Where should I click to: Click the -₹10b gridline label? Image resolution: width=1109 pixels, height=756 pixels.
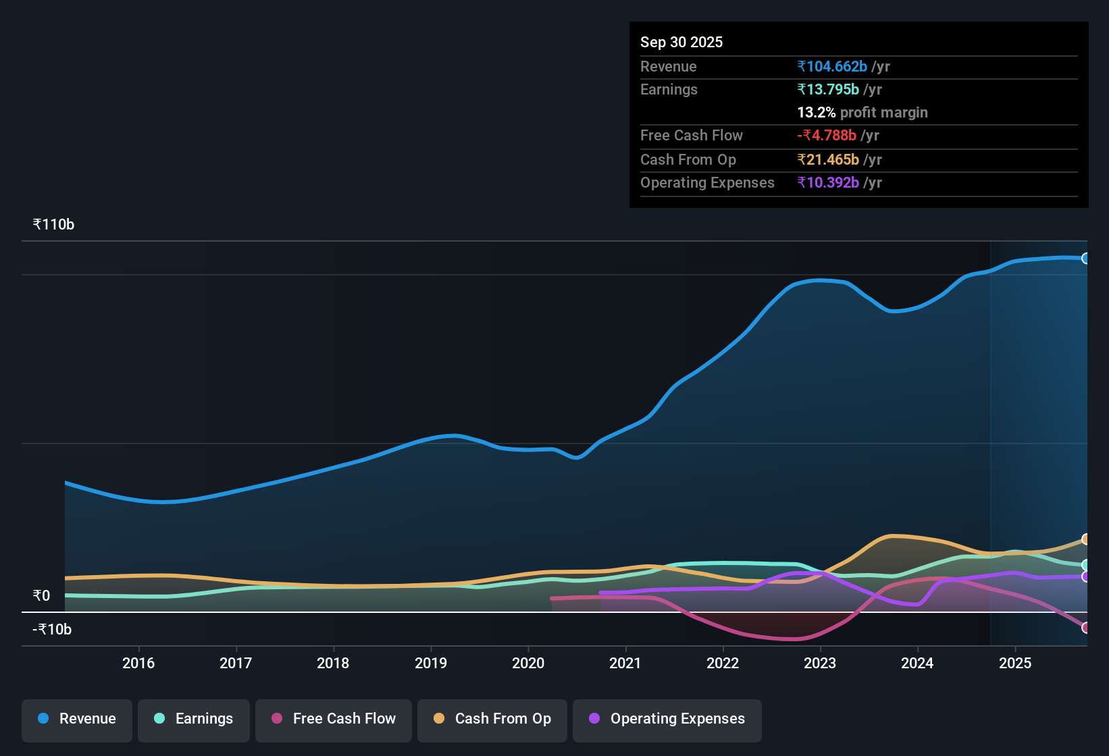(51, 629)
